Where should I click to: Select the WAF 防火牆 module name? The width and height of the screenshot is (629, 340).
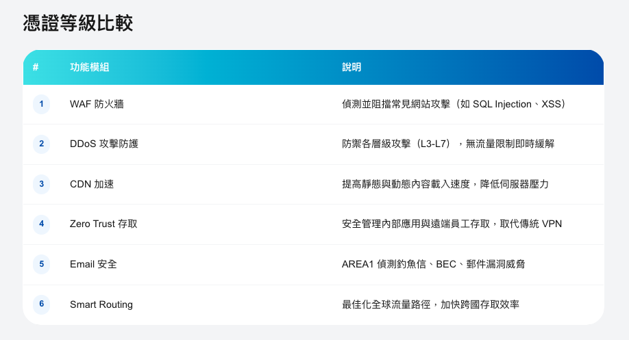[97, 104]
